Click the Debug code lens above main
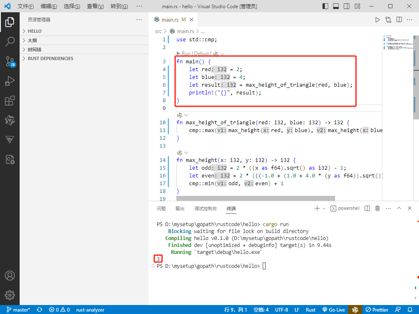419x314 pixels. (x=201, y=54)
